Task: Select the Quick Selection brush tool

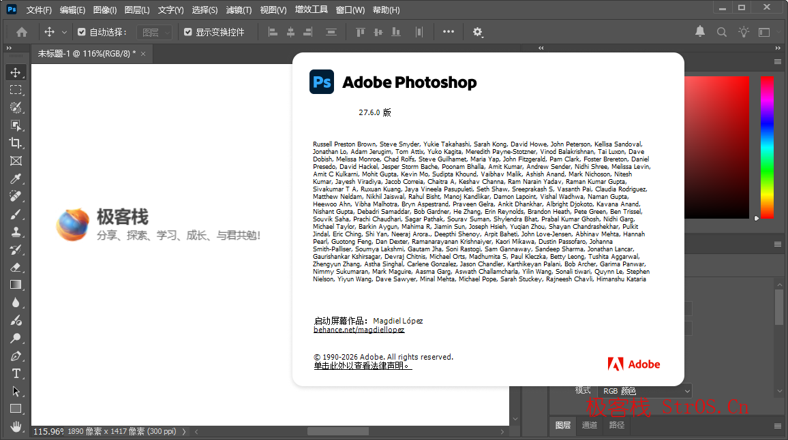Action: click(x=16, y=108)
